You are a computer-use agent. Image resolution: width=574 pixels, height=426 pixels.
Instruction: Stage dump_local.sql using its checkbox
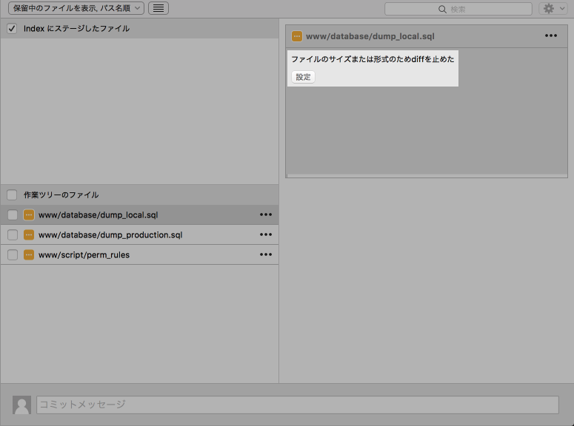click(x=12, y=215)
